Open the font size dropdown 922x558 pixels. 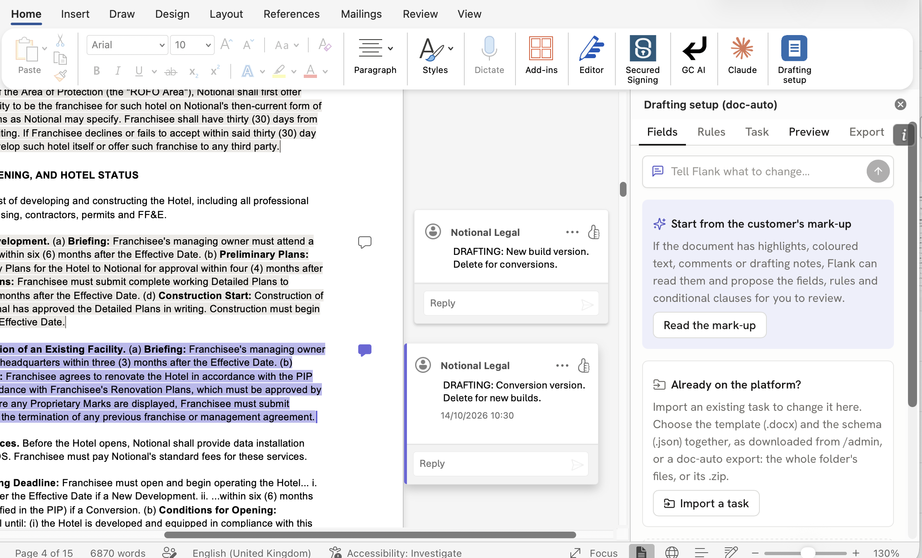(x=208, y=45)
